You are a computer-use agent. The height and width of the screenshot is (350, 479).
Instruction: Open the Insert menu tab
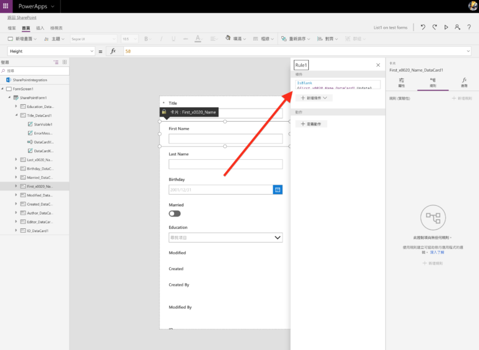40,28
